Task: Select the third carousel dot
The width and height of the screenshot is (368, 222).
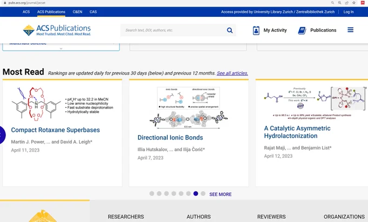Action: click(x=166, y=193)
